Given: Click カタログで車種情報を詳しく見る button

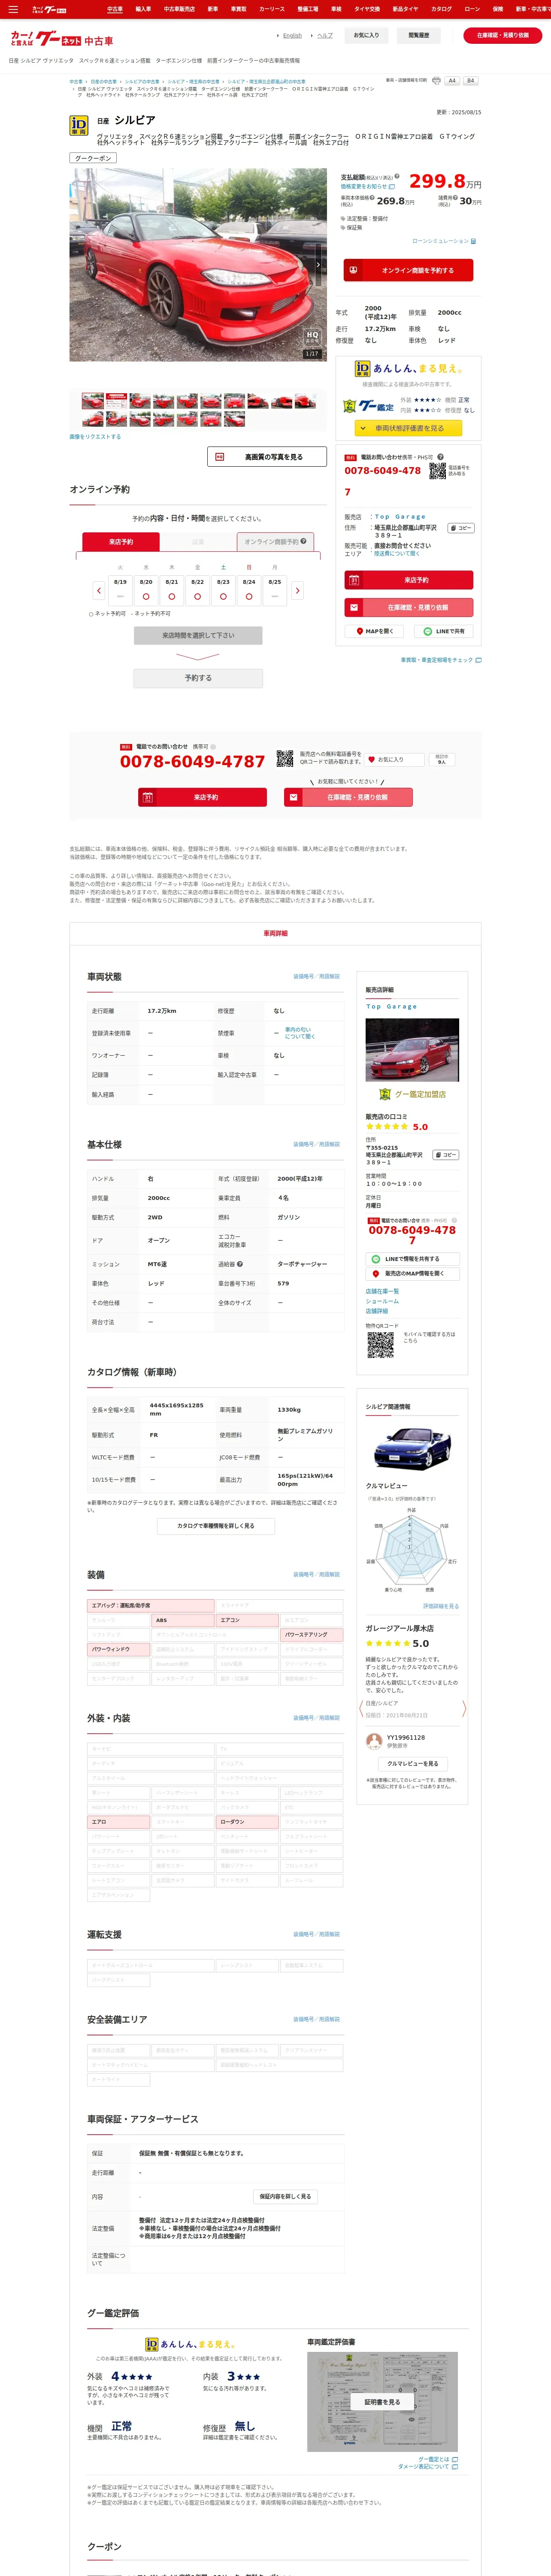Looking at the screenshot, I should tap(216, 1526).
